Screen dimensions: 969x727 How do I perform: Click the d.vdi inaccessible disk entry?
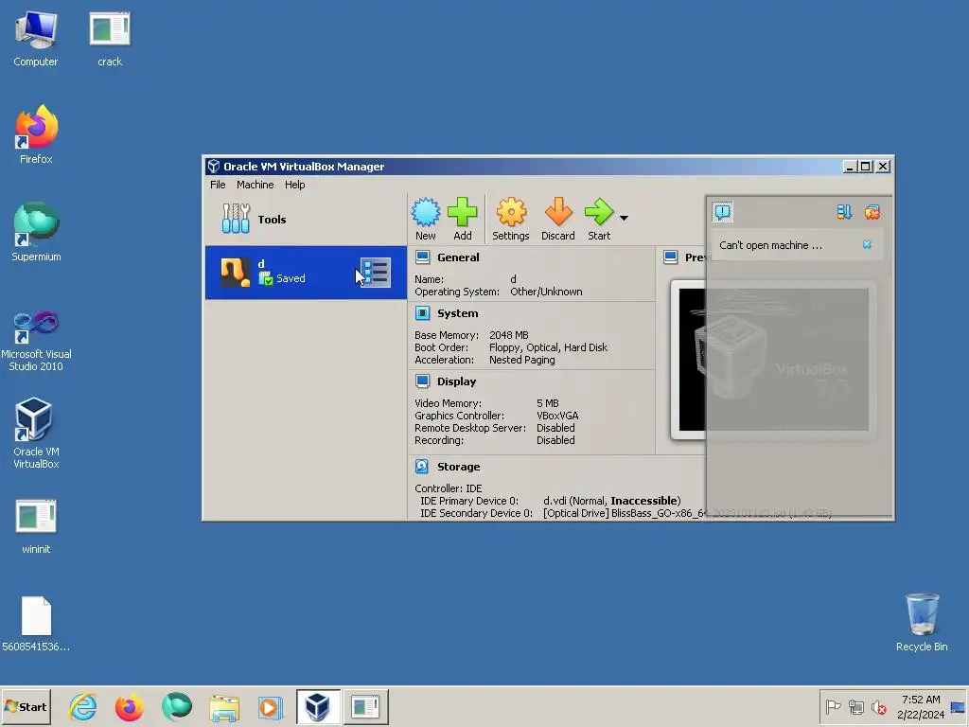(612, 501)
